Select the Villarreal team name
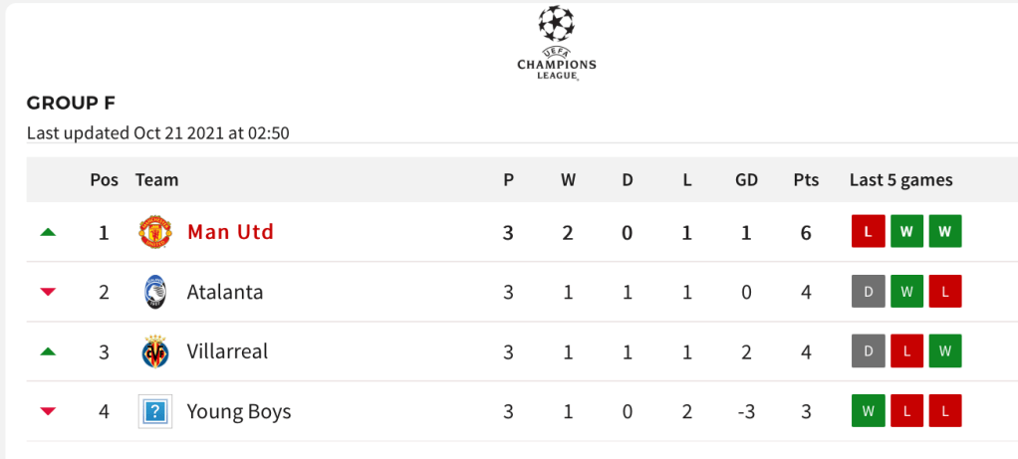Image resolution: width=1018 pixels, height=459 pixels. pos(227,351)
